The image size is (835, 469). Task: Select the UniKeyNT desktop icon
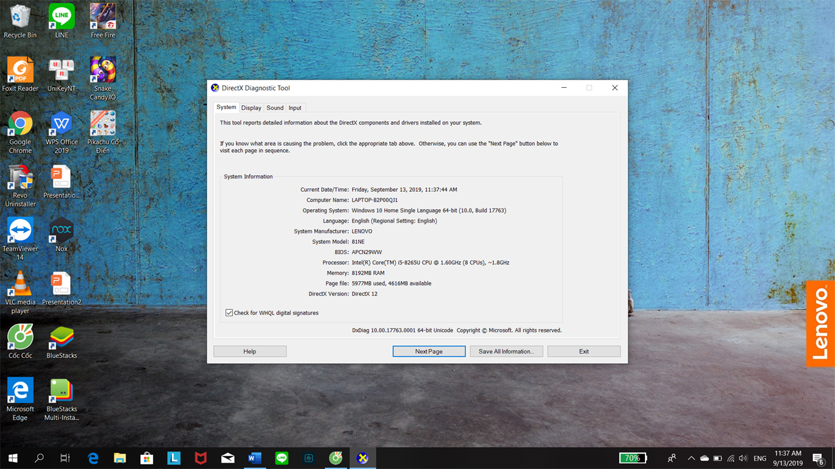[62, 74]
